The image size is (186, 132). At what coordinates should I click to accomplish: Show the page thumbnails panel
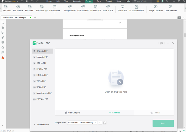[3, 27]
